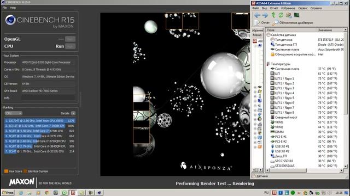Select ЦП 1 / Ядро 1 temperature row
The height and width of the screenshot is (196, 350).
[x=305, y=78]
